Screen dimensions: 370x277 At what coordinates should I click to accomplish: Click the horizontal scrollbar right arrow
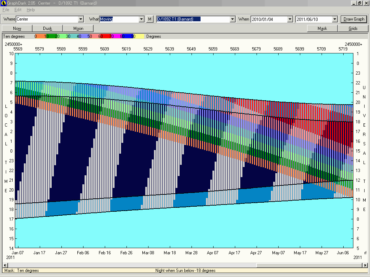pos(366,265)
